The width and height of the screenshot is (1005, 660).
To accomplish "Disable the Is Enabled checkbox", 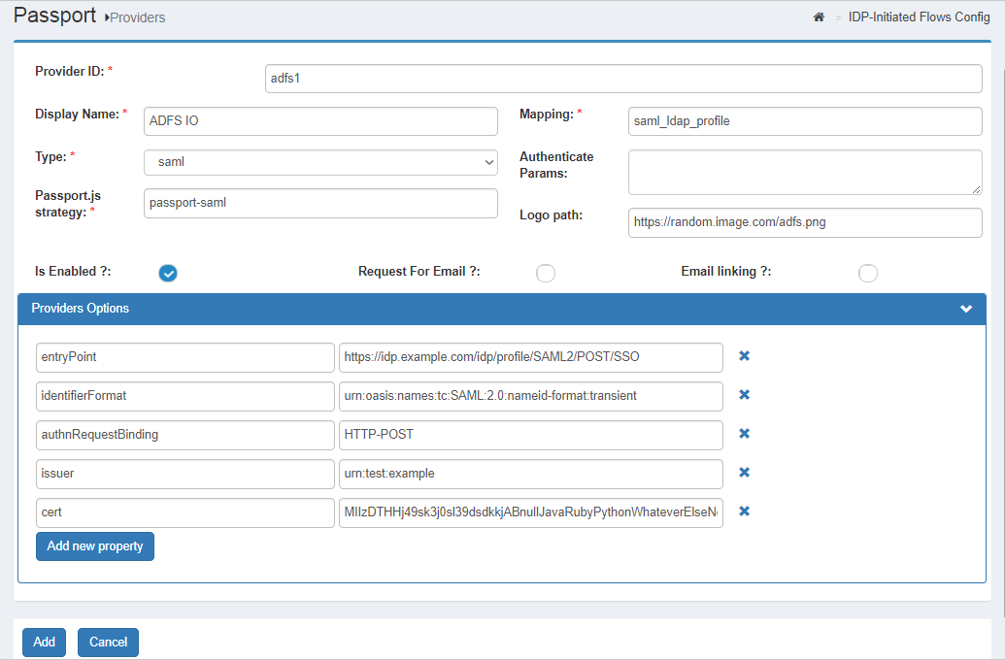I will (167, 273).
